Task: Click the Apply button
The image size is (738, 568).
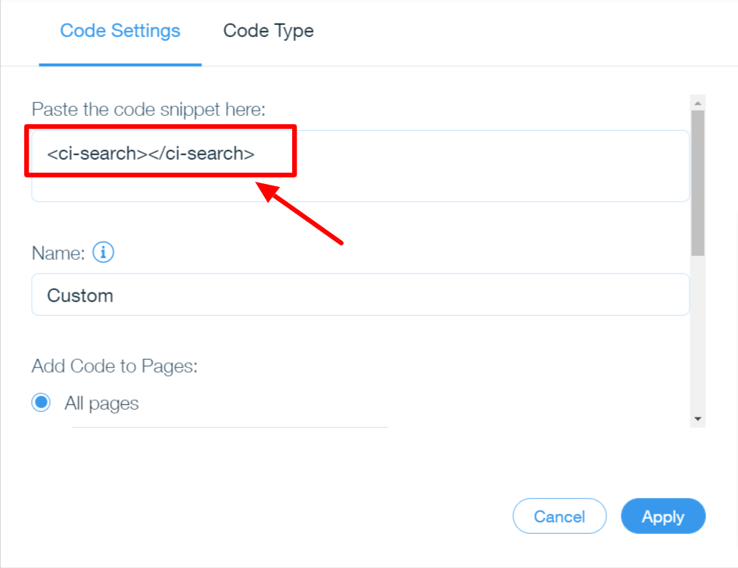Action: click(x=663, y=516)
